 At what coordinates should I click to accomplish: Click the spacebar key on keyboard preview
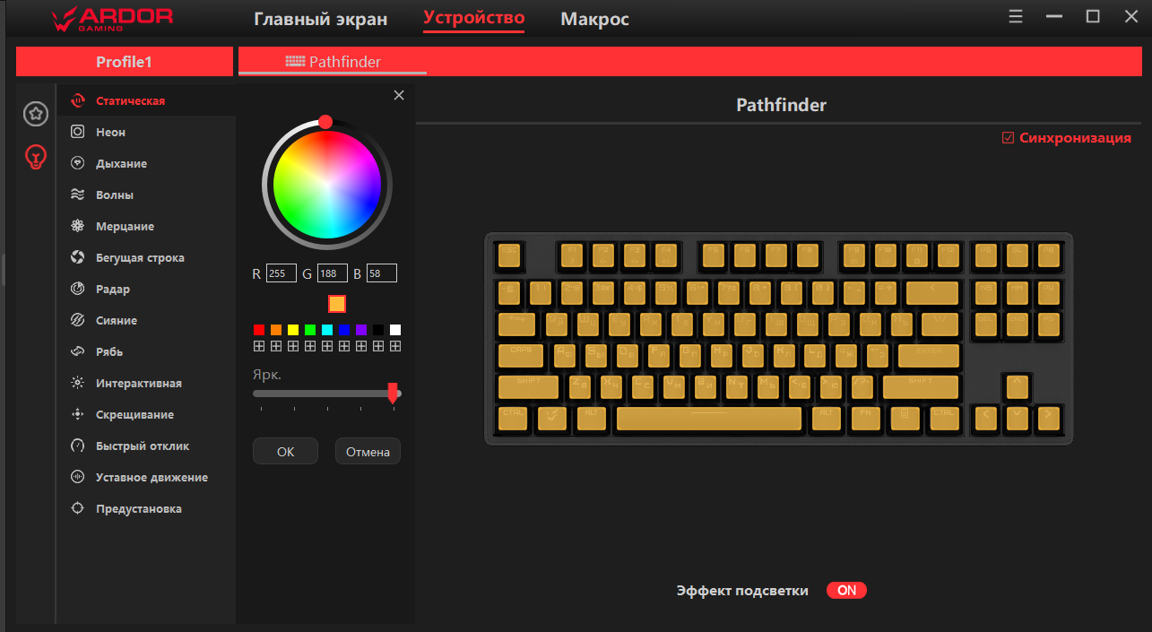708,419
